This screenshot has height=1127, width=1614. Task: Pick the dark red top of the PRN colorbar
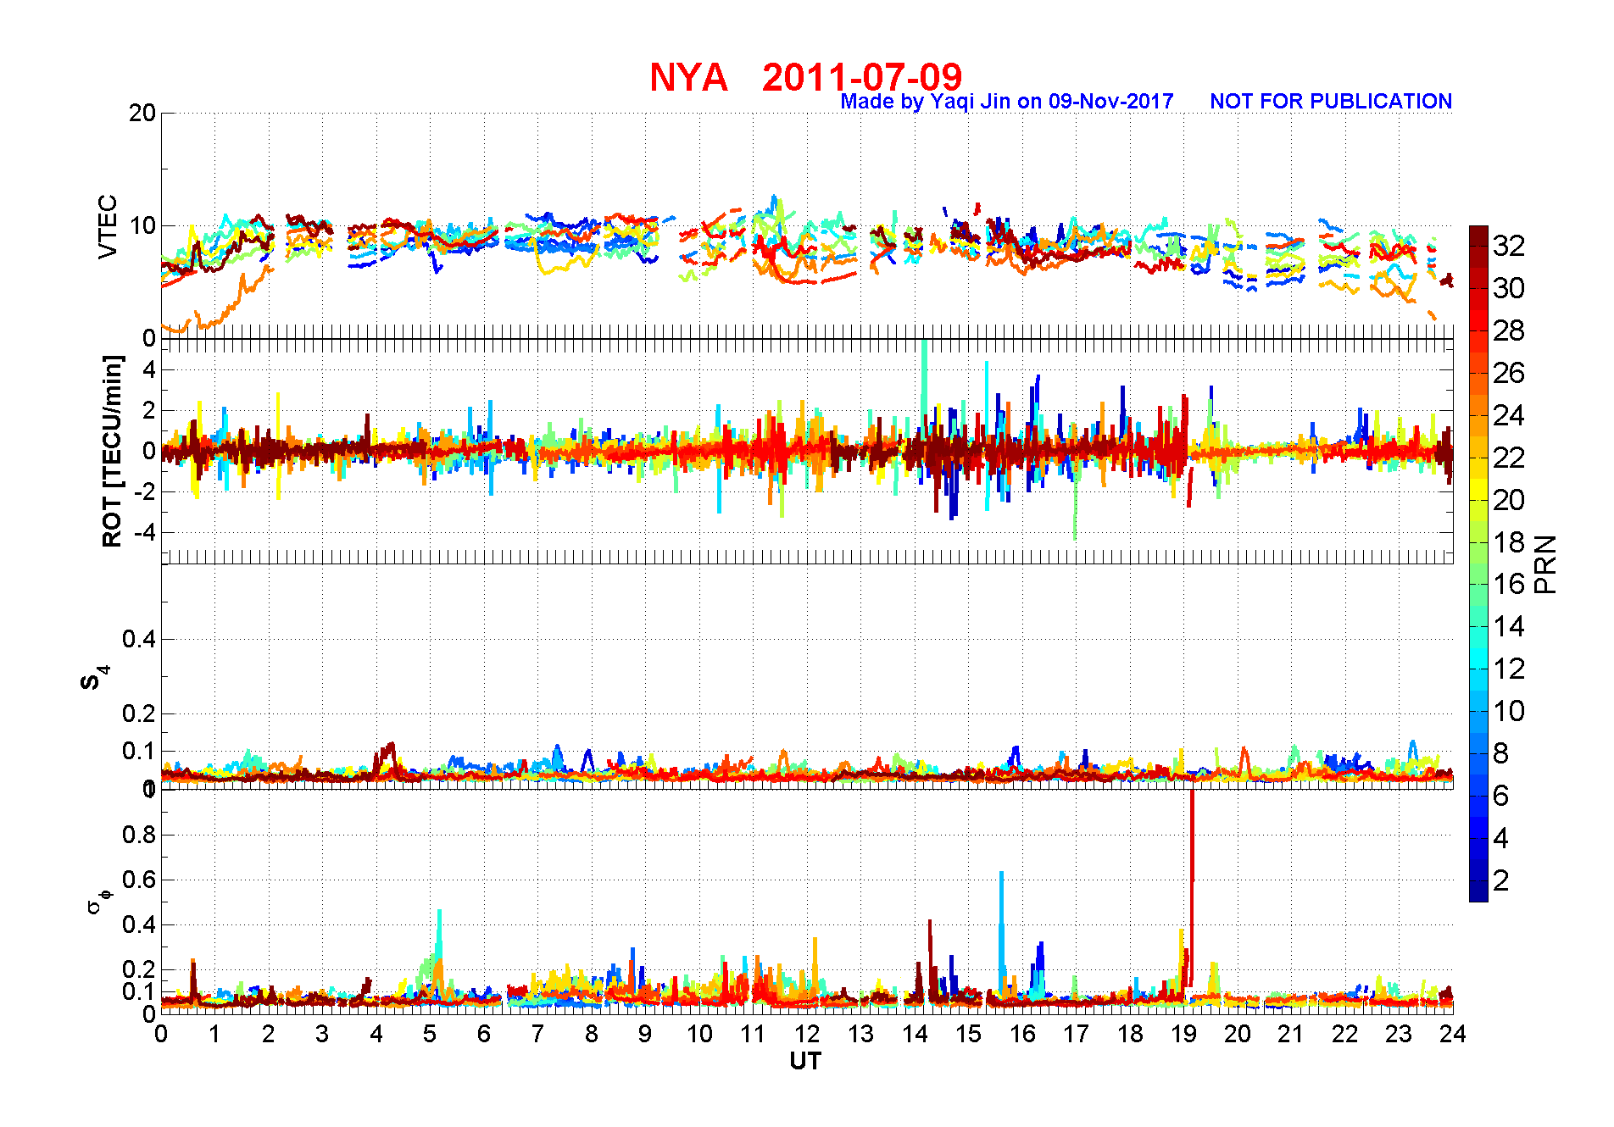pos(1478,236)
